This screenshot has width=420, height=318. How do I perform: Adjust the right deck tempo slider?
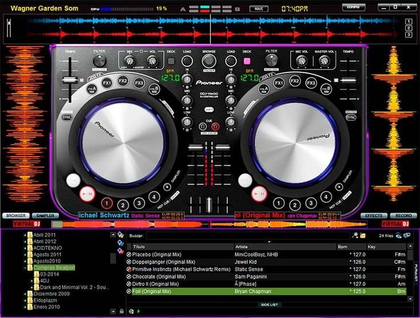348,80
